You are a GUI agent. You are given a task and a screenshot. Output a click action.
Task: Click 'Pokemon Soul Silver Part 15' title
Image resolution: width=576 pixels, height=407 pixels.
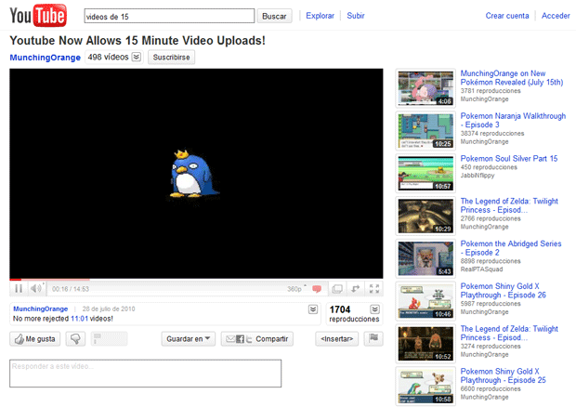(509, 158)
